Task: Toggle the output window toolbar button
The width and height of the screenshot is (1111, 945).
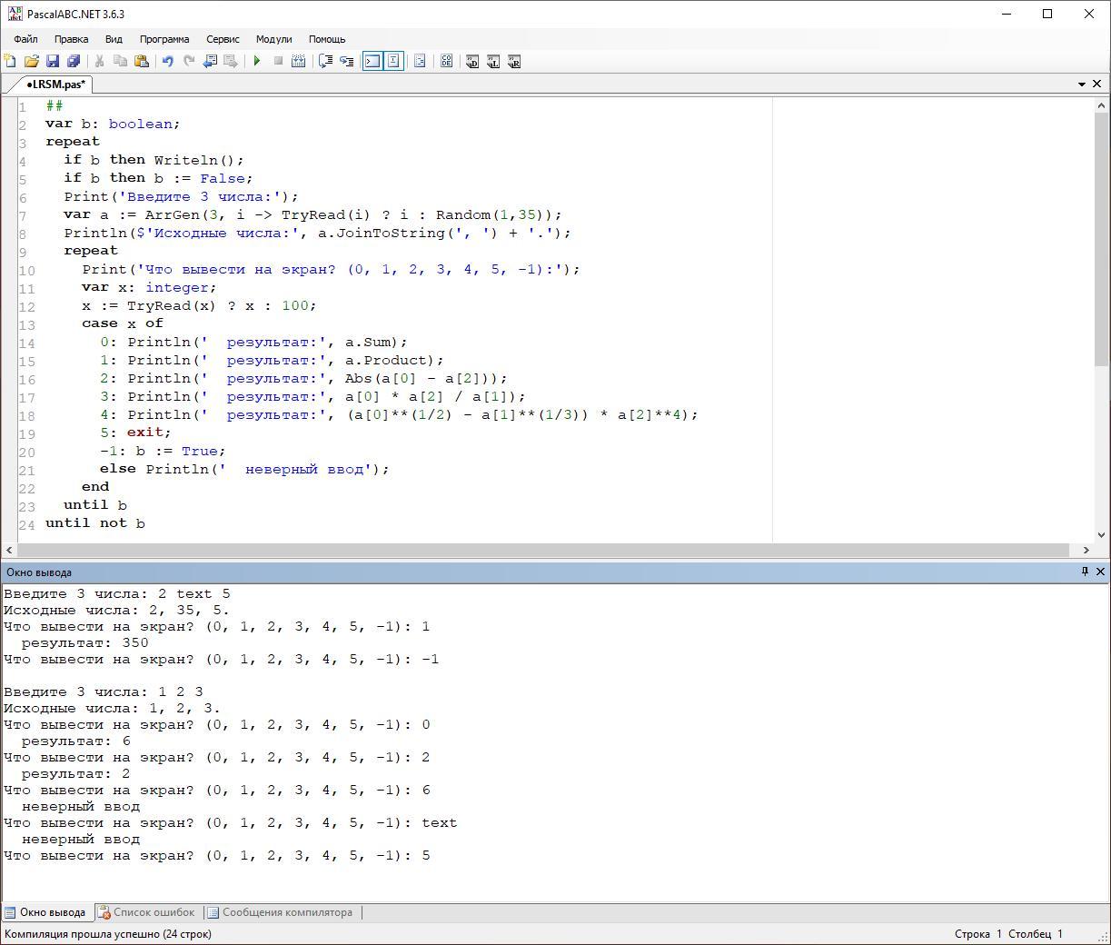Action: [x=372, y=61]
